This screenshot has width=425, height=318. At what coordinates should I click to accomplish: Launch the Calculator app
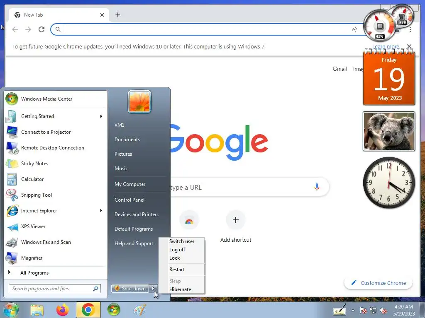[x=56, y=179]
